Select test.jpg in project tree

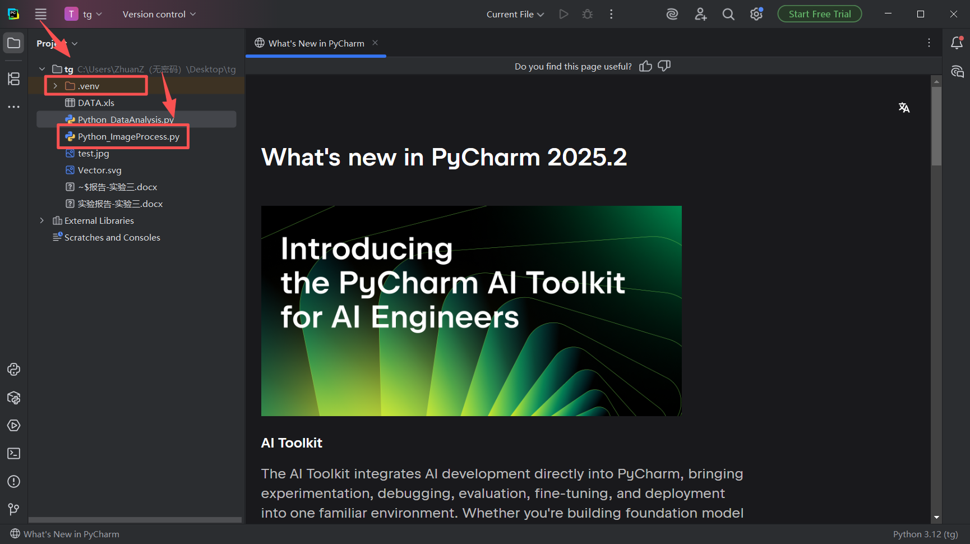point(93,153)
